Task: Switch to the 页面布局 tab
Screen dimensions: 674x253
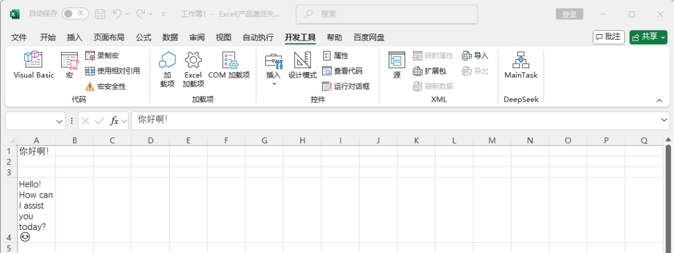Action: pos(109,37)
